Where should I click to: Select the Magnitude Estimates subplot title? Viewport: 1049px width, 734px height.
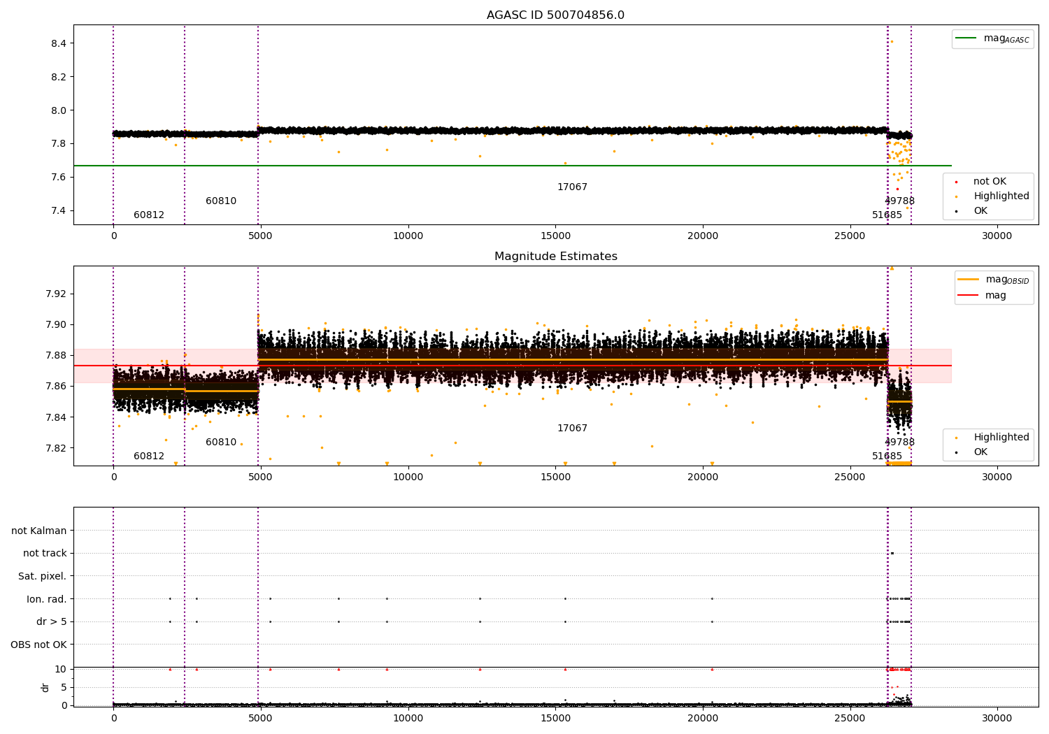coord(555,257)
